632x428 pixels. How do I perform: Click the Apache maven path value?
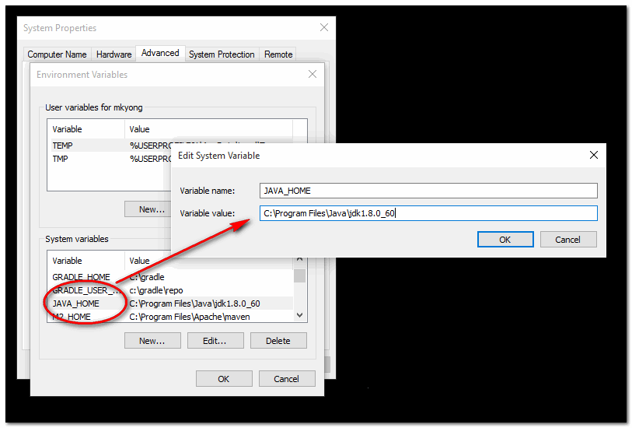pyautogui.click(x=190, y=317)
